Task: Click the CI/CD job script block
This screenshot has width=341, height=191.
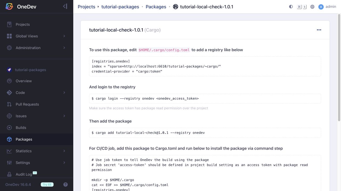Action: coord(205,173)
